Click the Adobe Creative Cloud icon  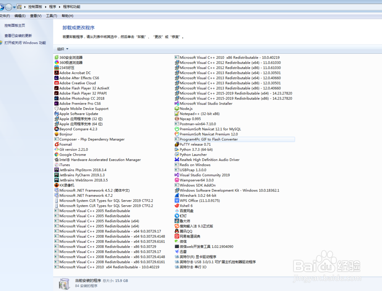coord(57,83)
